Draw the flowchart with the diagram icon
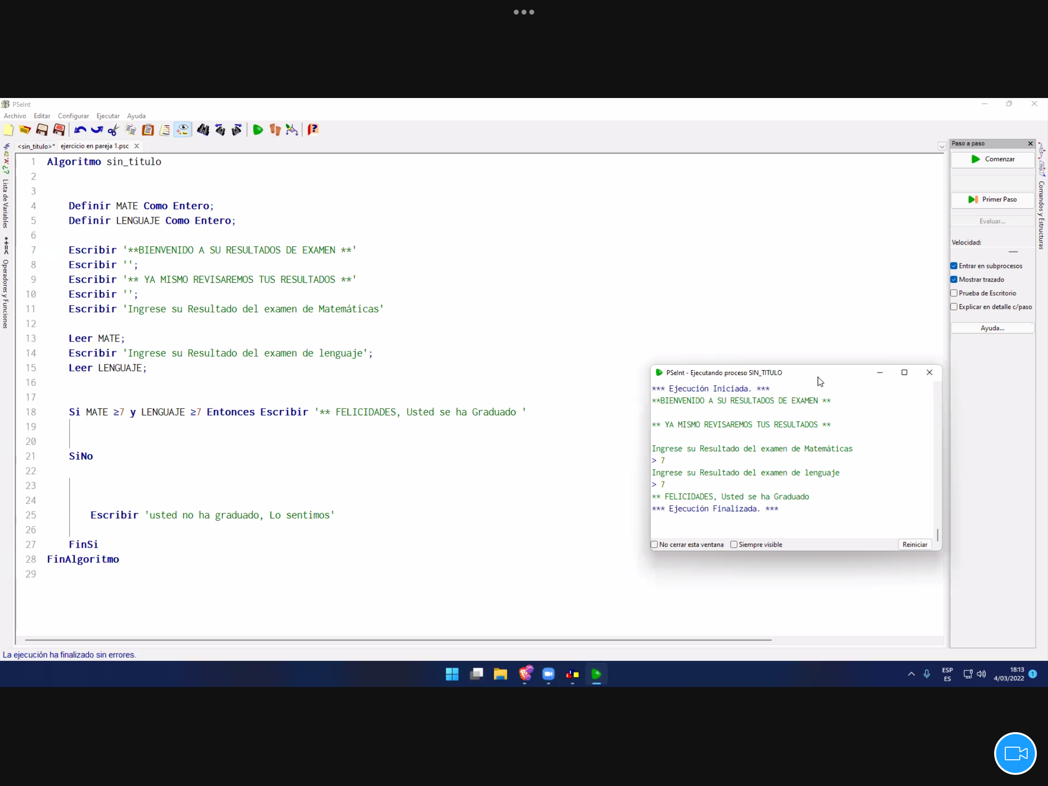Screen dimensions: 1048x786 292,130
